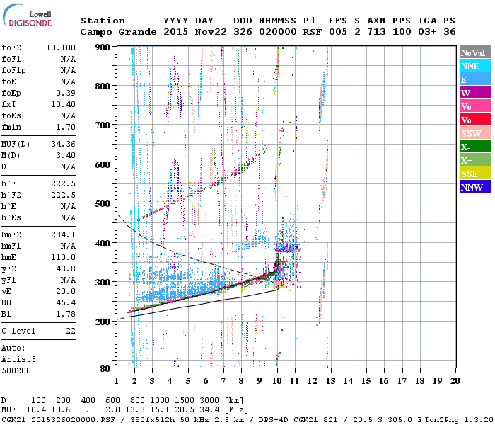Click the 15 MHz frequency axis label

(x=366, y=381)
